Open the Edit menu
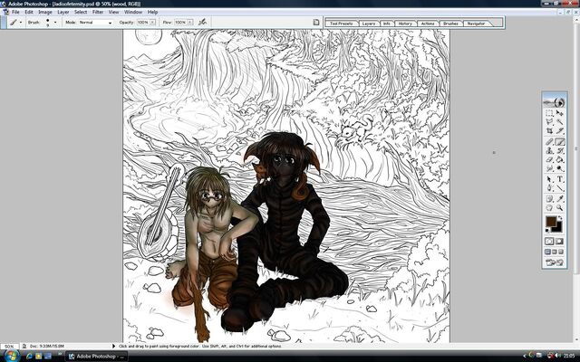Screen dimensions: 580x362 [29, 12]
